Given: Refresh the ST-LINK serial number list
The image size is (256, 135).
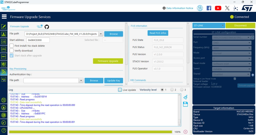Looking at the screenshot, I should tap(252, 38).
